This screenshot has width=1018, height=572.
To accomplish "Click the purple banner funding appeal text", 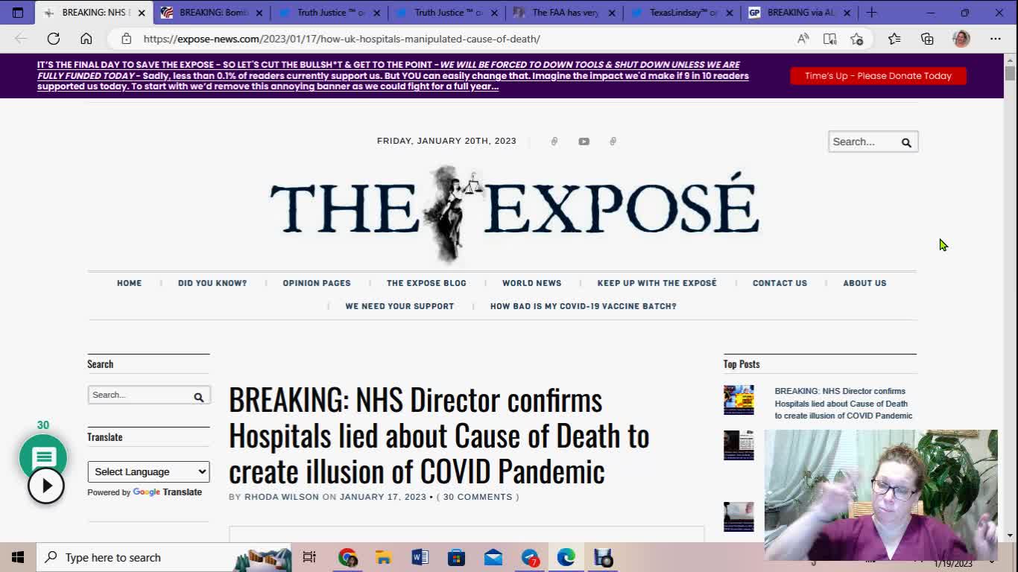I will [393, 76].
